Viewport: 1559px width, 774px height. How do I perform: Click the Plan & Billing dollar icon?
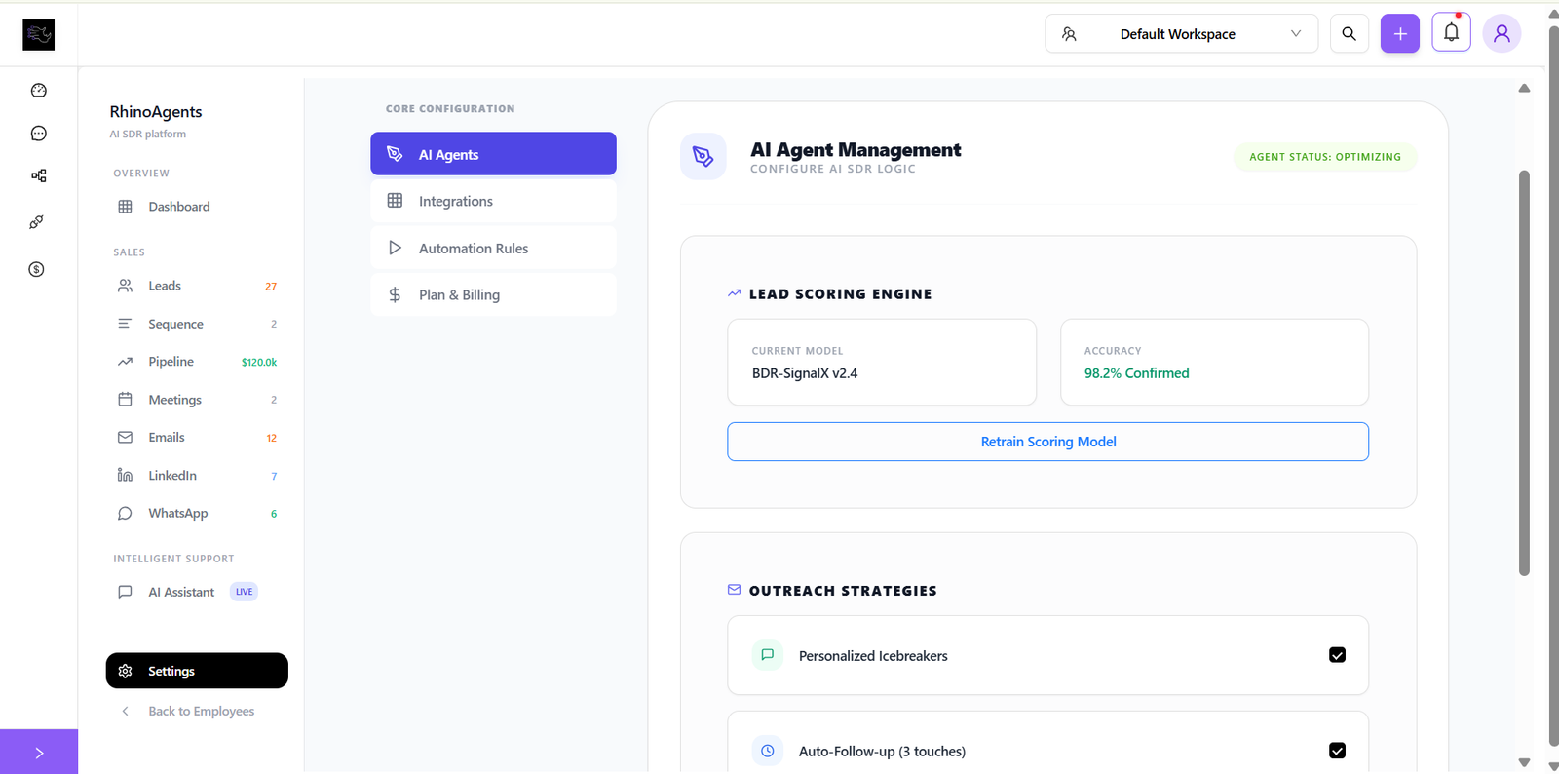click(395, 294)
